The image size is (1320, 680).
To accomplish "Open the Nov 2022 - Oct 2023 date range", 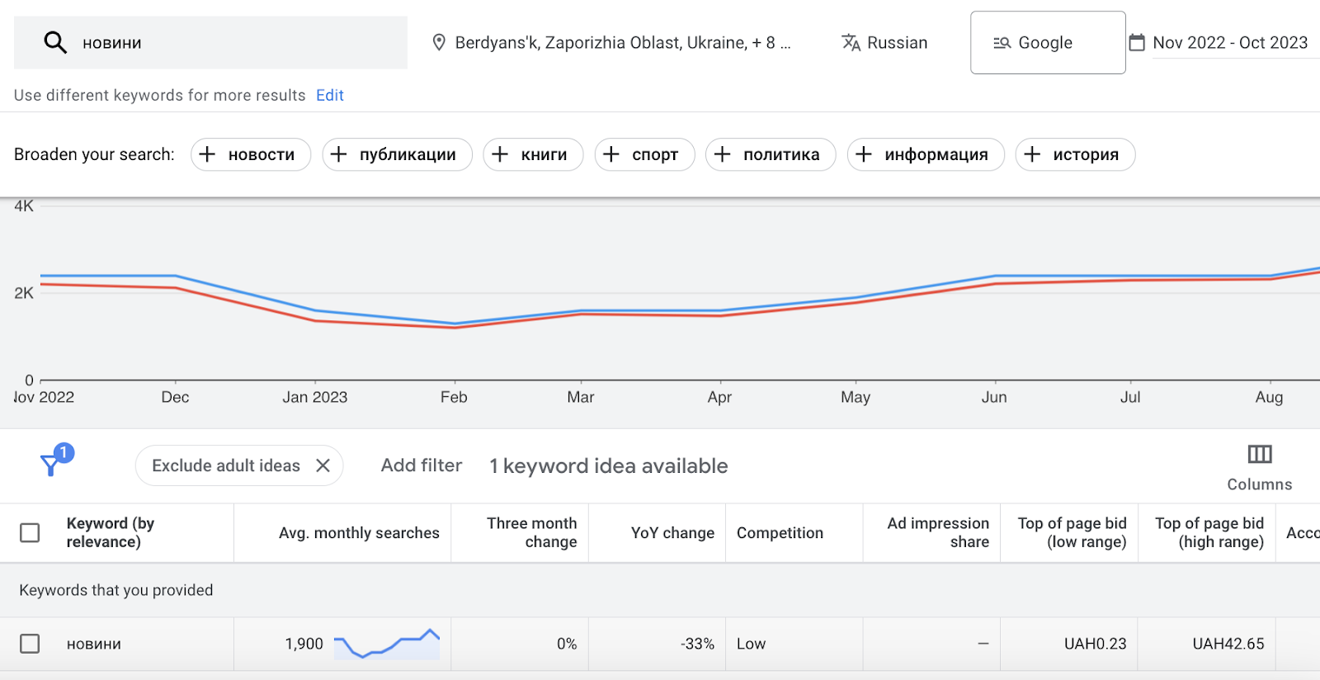I will click(x=1229, y=43).
